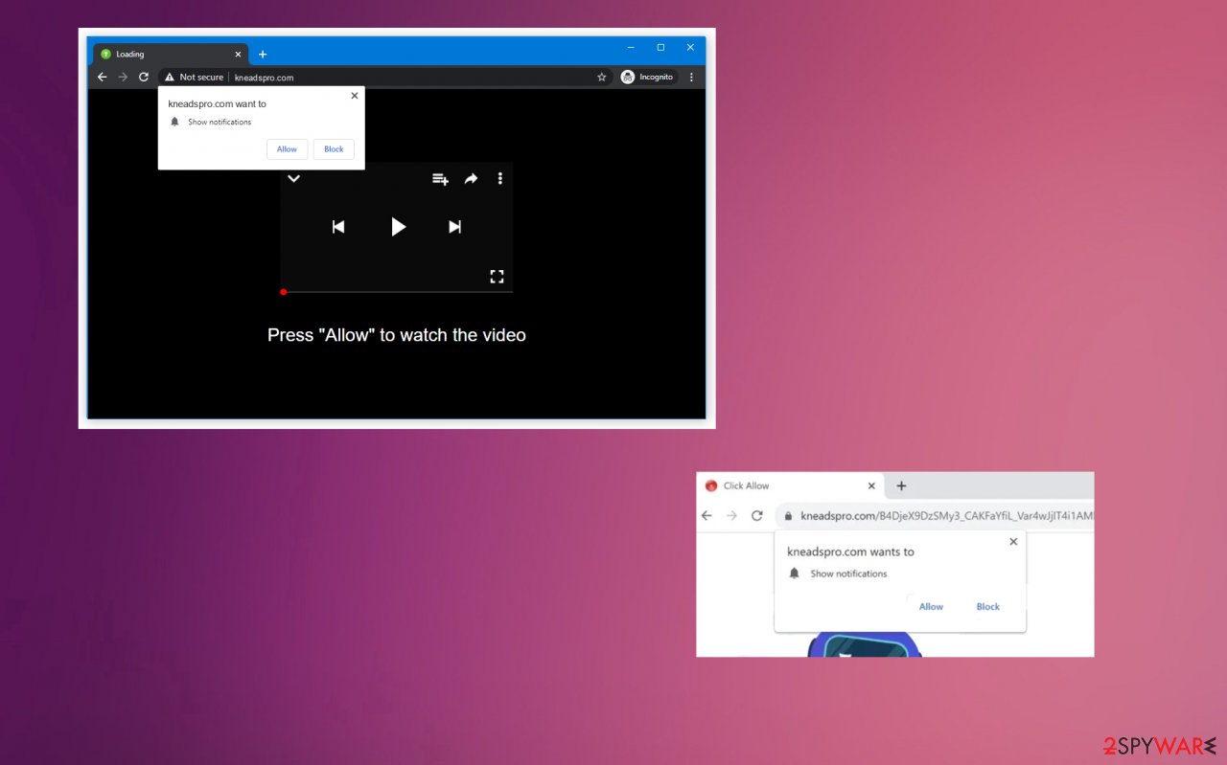
Task: Reload the page in the dark browser
Action: pyautogui.click(x=144, y=78)
